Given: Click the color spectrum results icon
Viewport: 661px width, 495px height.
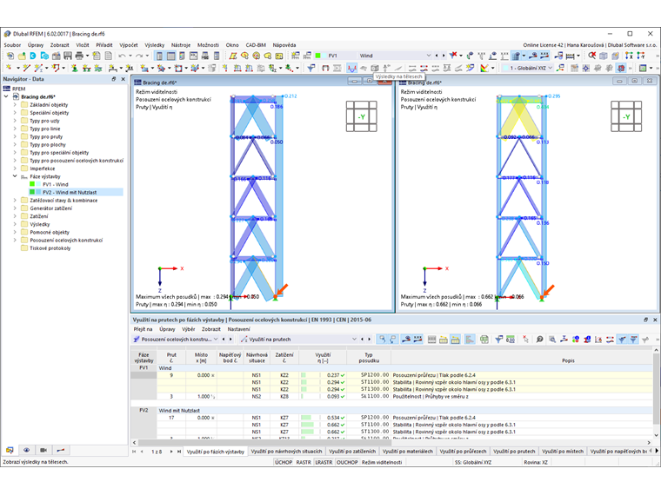Looking at the screenshot, I should pos(484,68).
